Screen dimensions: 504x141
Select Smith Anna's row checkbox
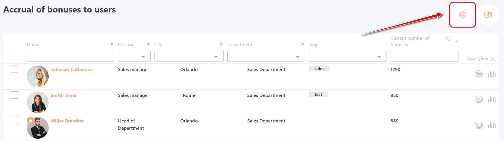[14, 95]
